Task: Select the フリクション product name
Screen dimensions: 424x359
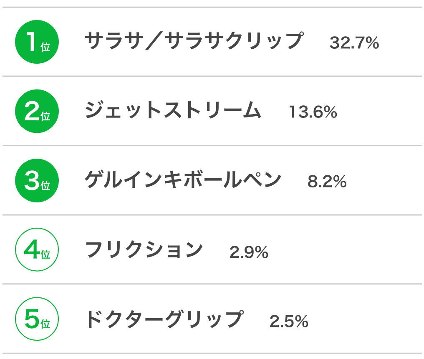Action: 144,249
